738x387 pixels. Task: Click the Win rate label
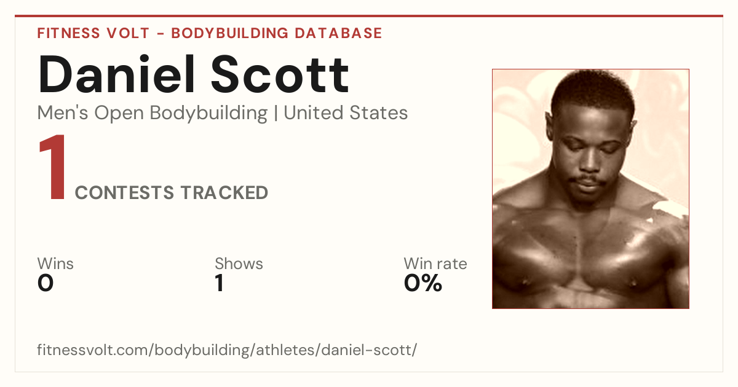(435, 264)
